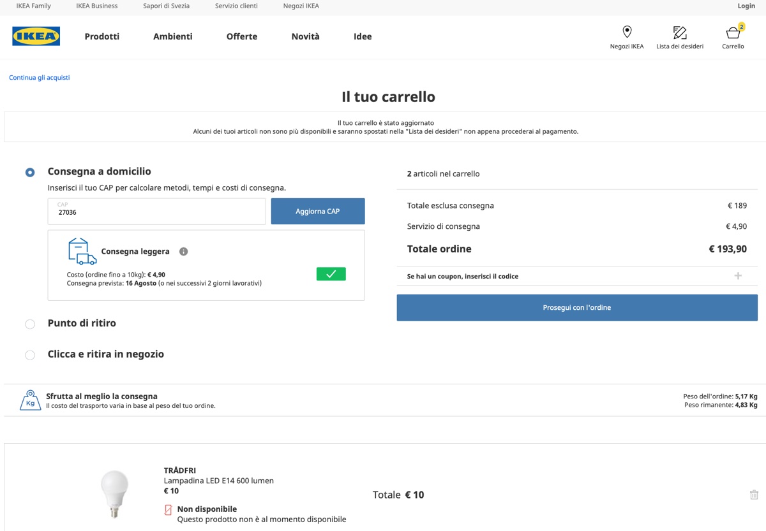Open the Idee menu
Viewport: 766px width, 531px height.
363,36
